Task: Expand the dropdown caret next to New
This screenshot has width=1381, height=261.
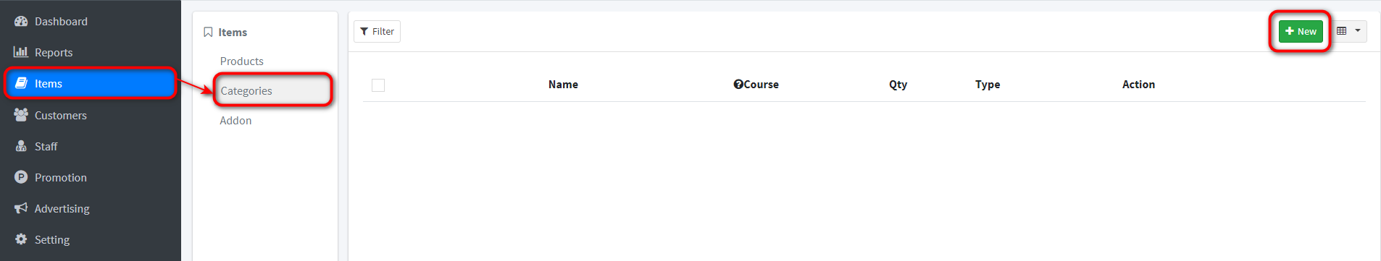Action: 1358,31
